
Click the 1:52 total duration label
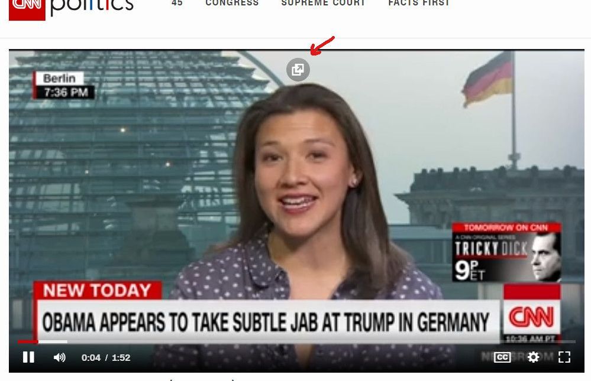pos(121,357)
